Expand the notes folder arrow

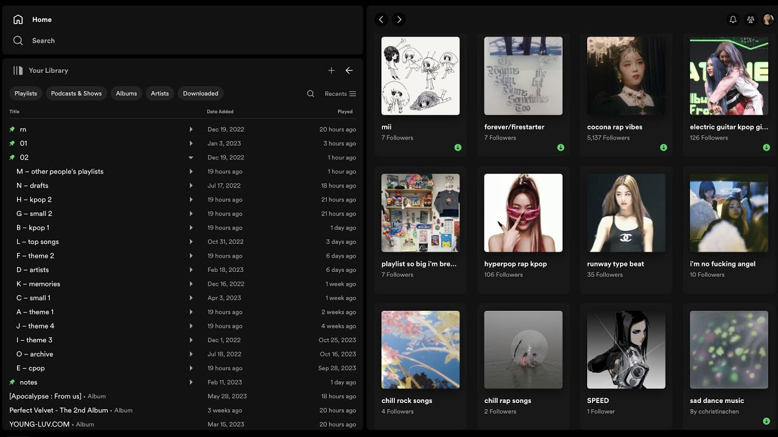coord(191,382)
